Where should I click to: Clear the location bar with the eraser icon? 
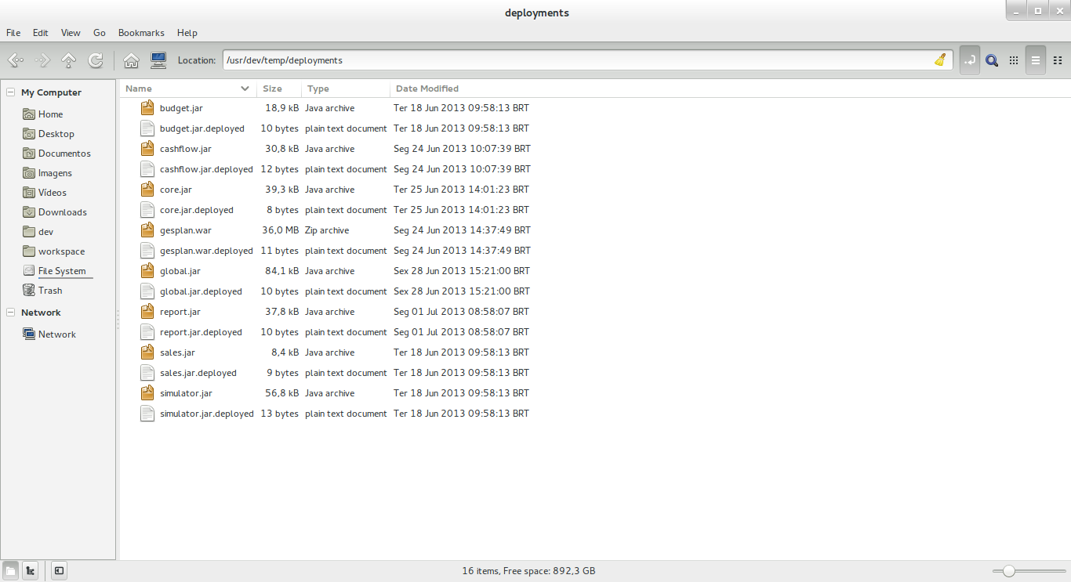point(940,60)
